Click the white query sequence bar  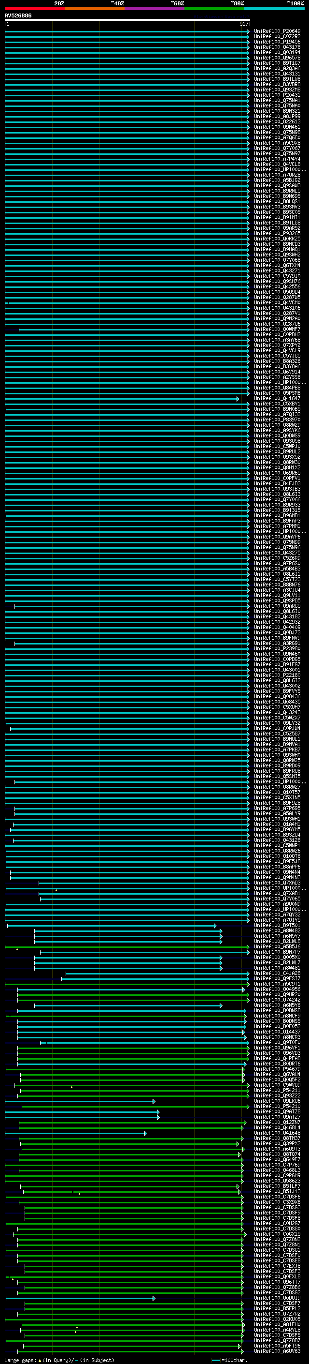click(x=127, y=20)
